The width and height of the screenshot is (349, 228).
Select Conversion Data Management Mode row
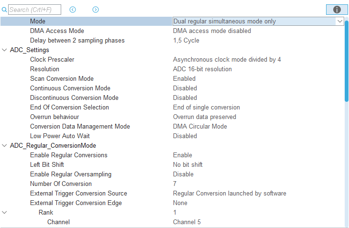coord(172,126)
